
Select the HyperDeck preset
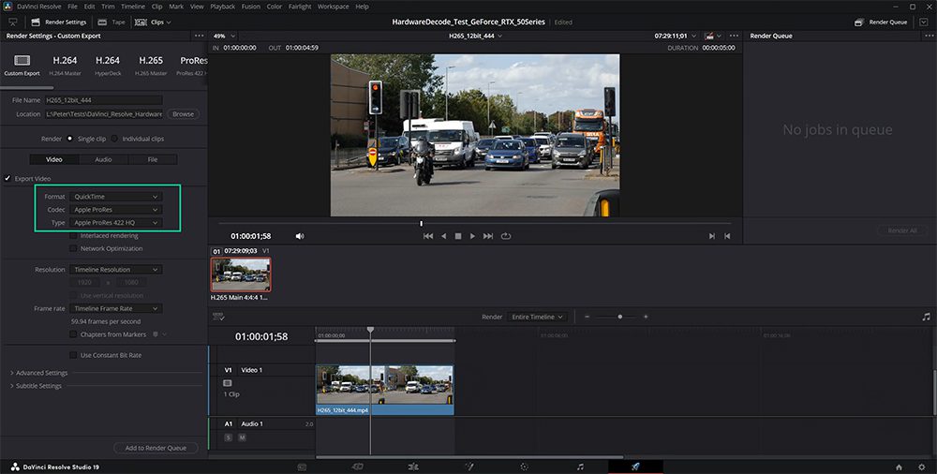coord(108,66)
